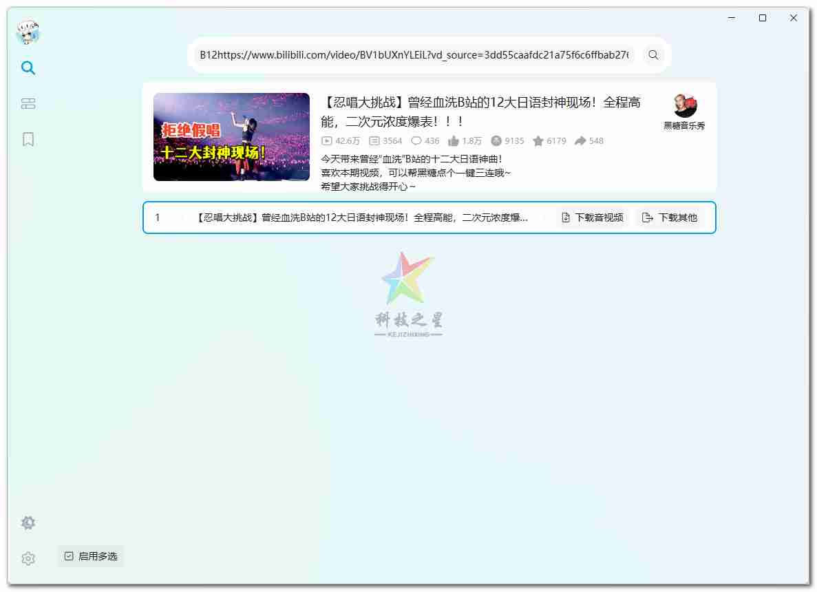Click the coin icon showing 9135
This screenshot has height=592, width=817.
(507, 141)
